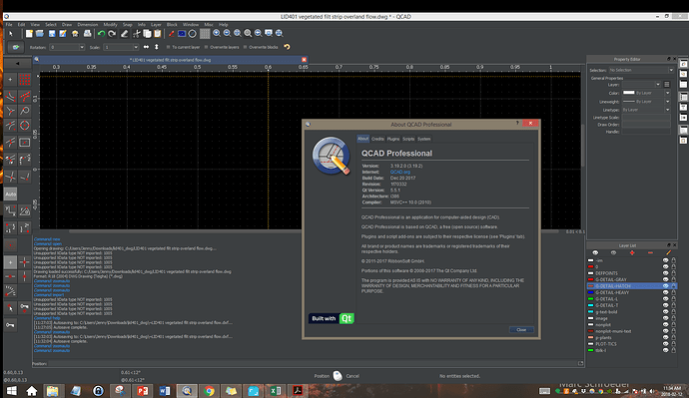
Task: Open the Selection dropdown in Property Editor
Action: (671, 70)
